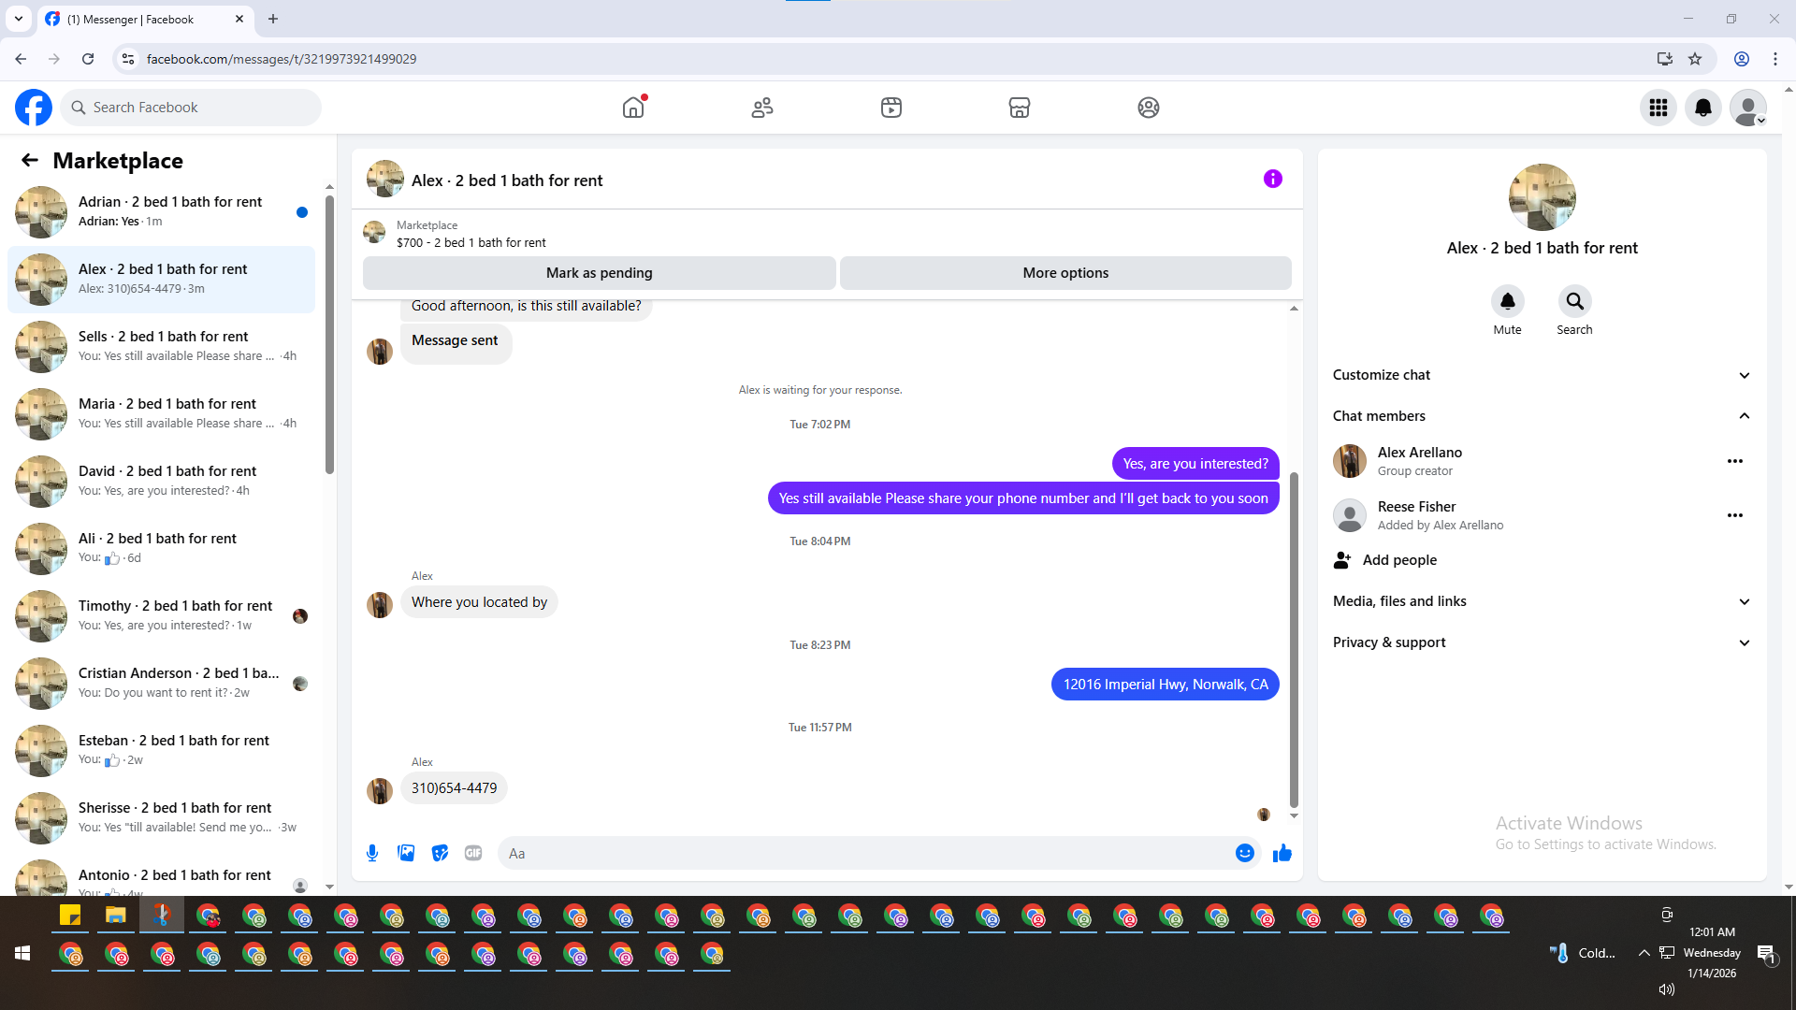Open the sticker picker icon
Image resolution: width=1796 pixels, height=1010 pixels.
(x=440, y=853)
